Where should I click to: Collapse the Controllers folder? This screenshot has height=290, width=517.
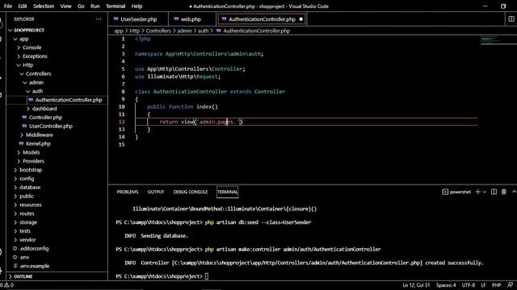click(x=22, y=73)
